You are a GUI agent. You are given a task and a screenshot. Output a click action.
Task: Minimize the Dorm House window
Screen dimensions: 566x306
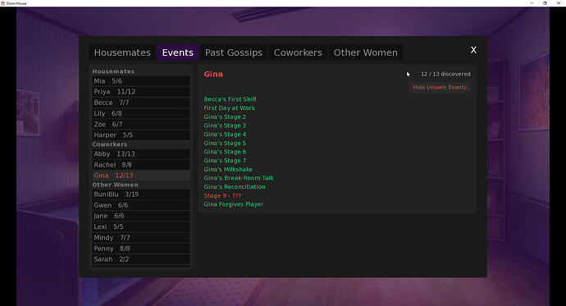[x=532, y=3]
